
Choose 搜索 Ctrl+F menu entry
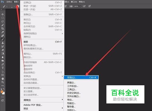pos(42,42)
